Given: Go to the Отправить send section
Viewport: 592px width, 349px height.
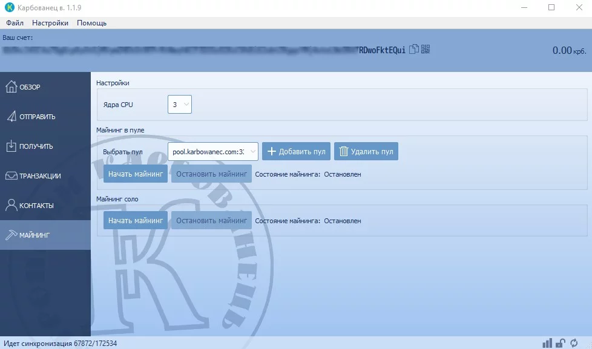Looking at the screenshot, I should pyautogui.click(x=45, y=117).
